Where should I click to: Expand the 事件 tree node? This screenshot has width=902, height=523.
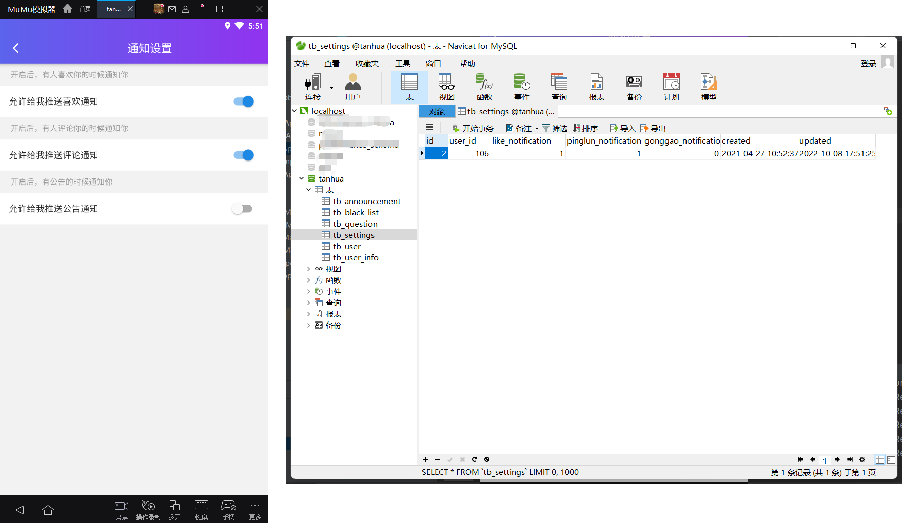(308, 291)
